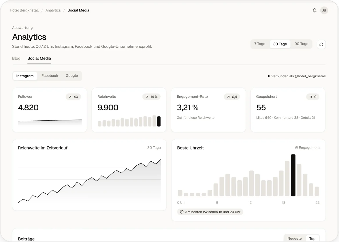Click the Reichweite im Zeitverlauf title
This screenshot has width=339, height=242.
[x=43, y=148]
